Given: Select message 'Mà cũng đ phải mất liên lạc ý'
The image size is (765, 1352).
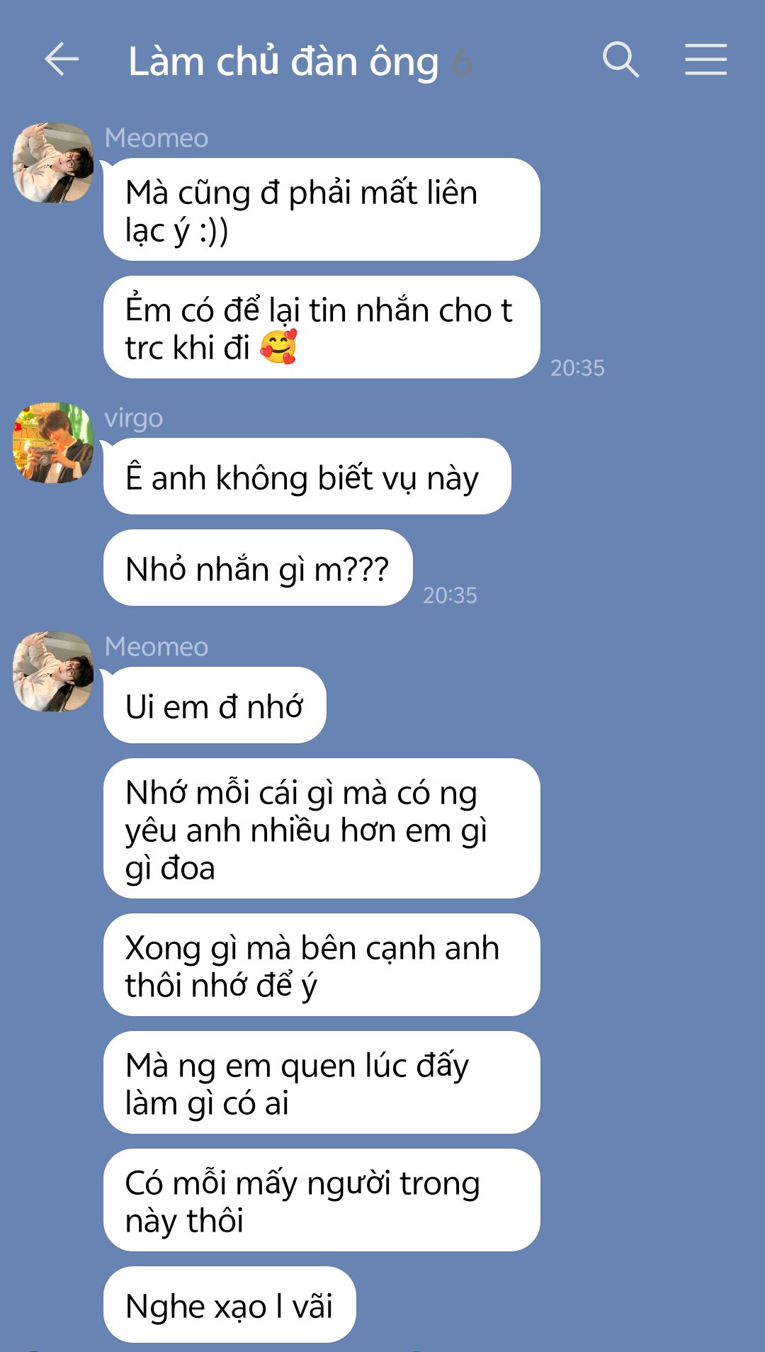Looking at the screenshot, I should [322, 210].
